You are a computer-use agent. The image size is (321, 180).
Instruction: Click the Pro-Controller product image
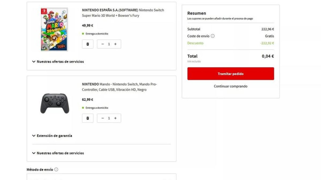click(54, 104)
